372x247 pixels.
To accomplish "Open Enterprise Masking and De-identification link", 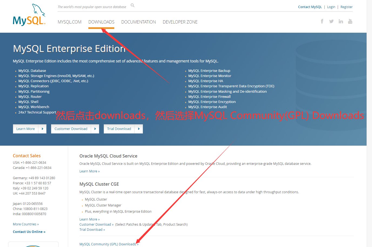I will tap(227, 92).
